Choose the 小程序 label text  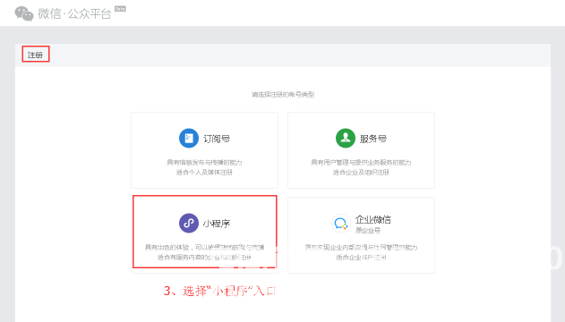(x=217, y=224)
